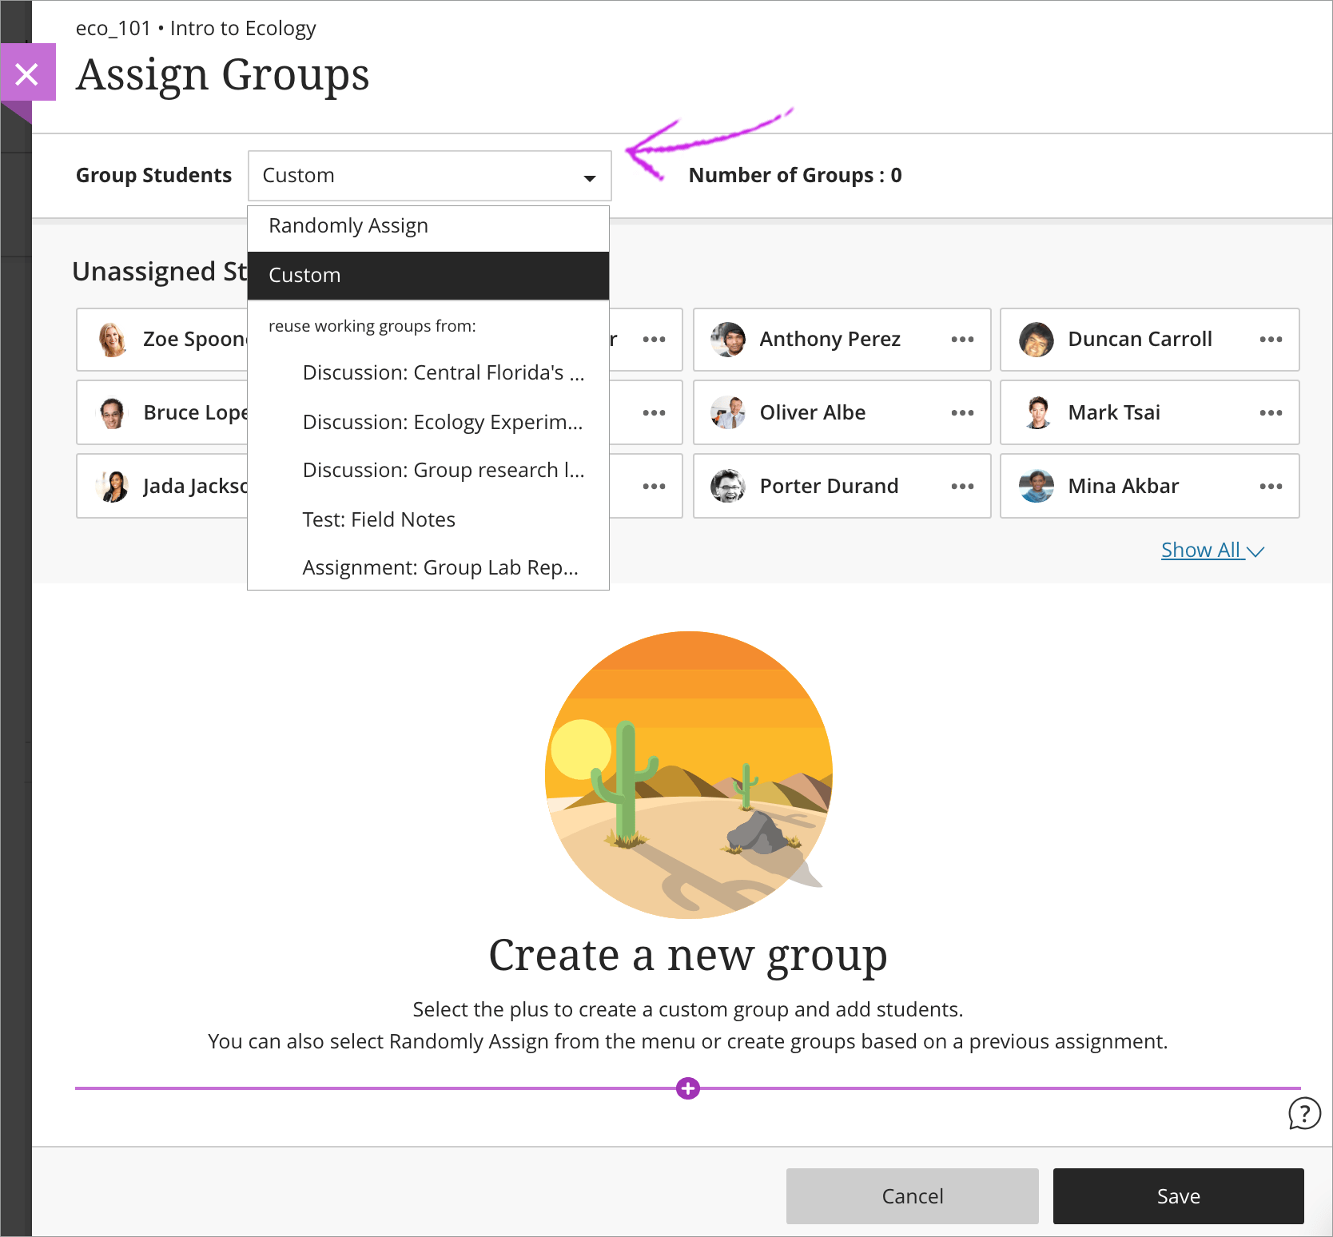Click Anthony Perez's avatar photo
This screenshot has width=1333, height=1237.
pyautogui.click(x=728, y=339)
